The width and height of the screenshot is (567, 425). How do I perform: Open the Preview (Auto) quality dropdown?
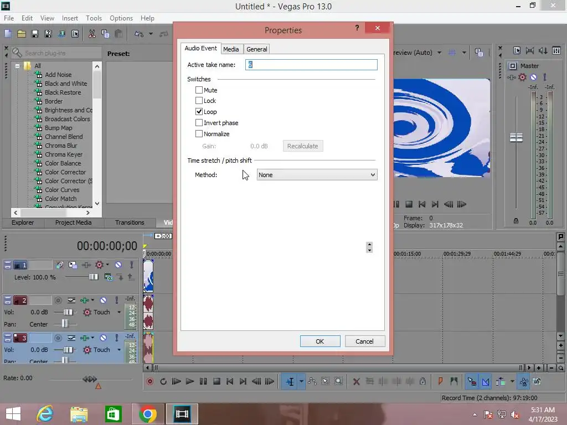[x=439, y=53]
